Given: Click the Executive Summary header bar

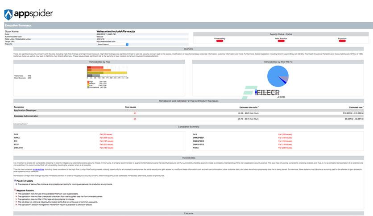Looking at the screenshot, I should [x=188, y=25].
